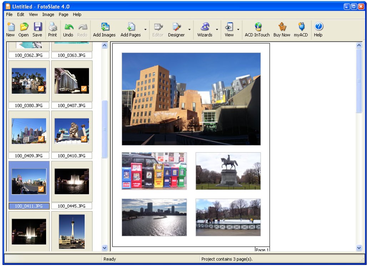The height and width of the screenshot is (266, 367).
Task: Click the large building photo on page
Action: [x=191, y=99]
